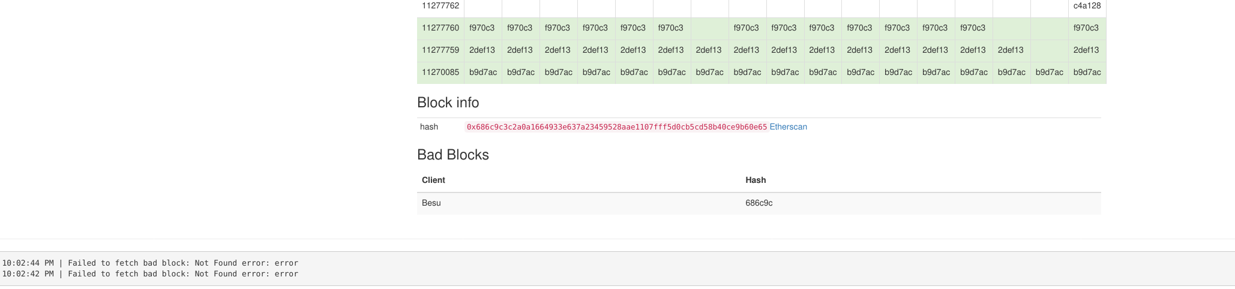Click the 'Hash' column header in Bad Blocks
The image size is (1235, 289).
(x=756, y=180)
